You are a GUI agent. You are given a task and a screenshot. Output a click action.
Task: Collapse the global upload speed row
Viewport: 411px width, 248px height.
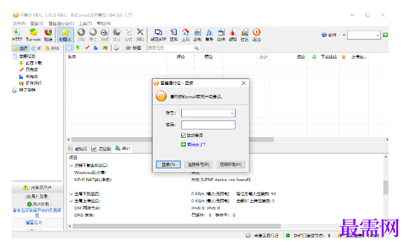point(71,201)
